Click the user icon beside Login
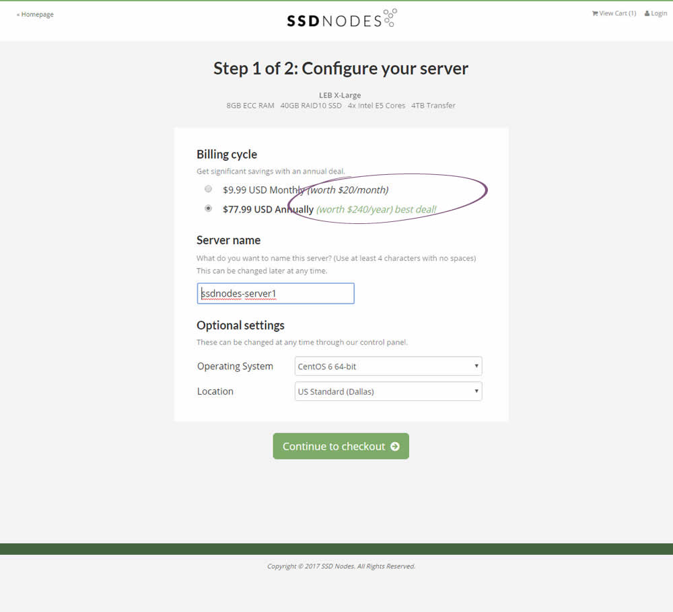The image size is (673, 612). click(x=647, y=13)
